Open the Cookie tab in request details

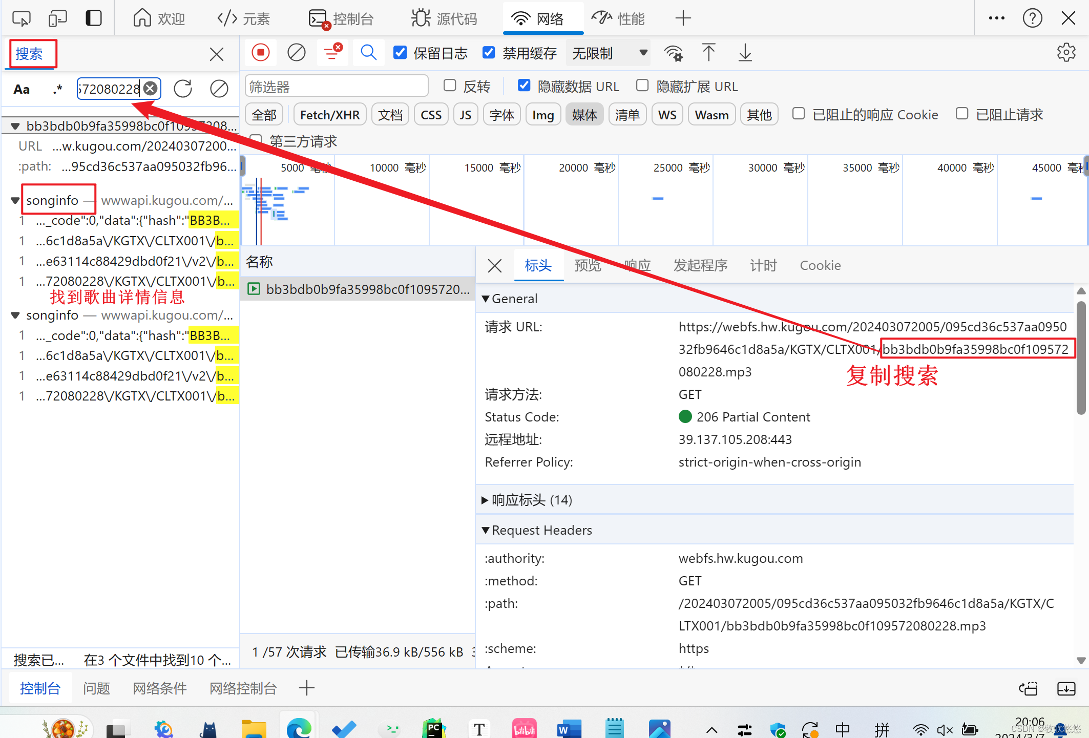click(x=820, y=265)
